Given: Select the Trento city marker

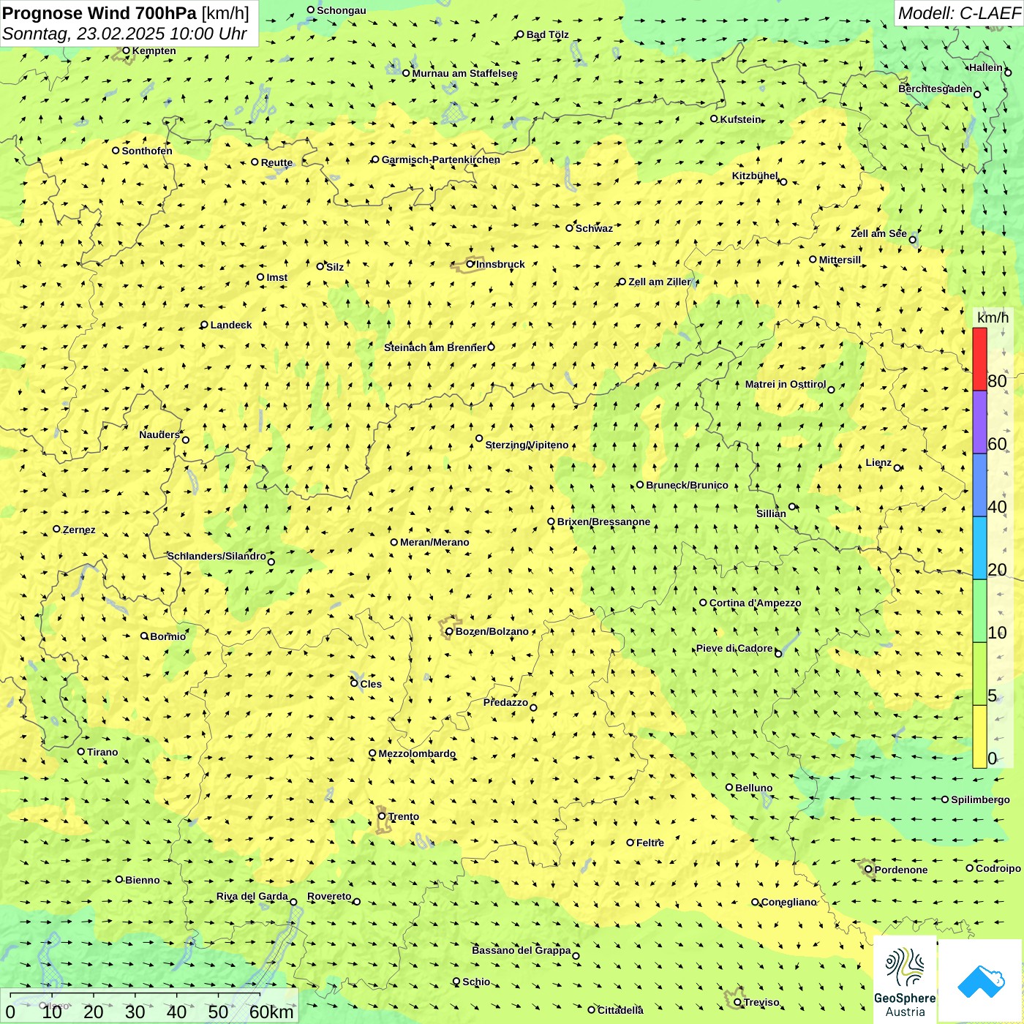Looking at the screenshot, I should [382, 816].
